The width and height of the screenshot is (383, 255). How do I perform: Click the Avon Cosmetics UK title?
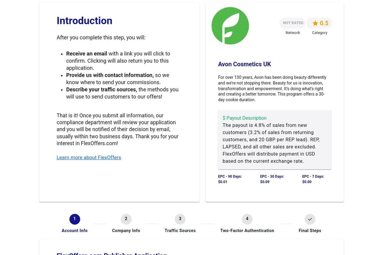pos(244,64)
